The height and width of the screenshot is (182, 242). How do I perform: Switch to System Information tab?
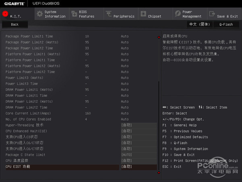(52, 14)
